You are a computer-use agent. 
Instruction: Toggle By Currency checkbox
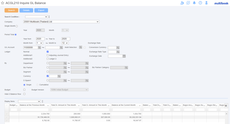(47, 76)
